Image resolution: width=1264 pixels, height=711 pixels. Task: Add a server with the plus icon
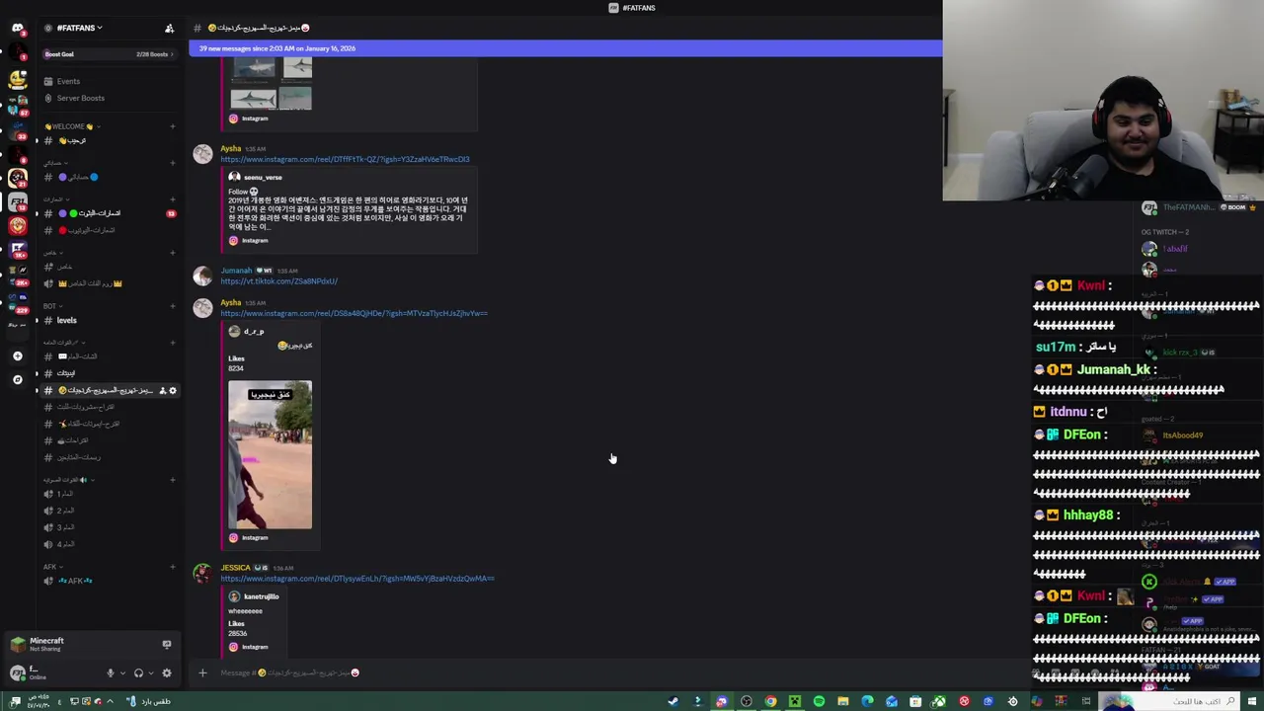(18, 355)
